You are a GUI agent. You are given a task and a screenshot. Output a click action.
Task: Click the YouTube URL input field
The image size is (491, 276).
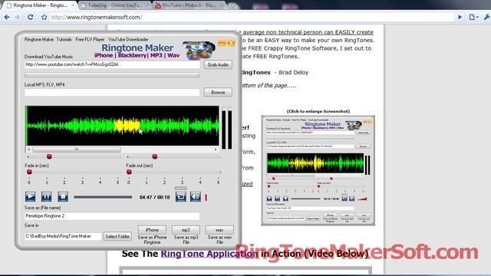[x=112, y=64]
